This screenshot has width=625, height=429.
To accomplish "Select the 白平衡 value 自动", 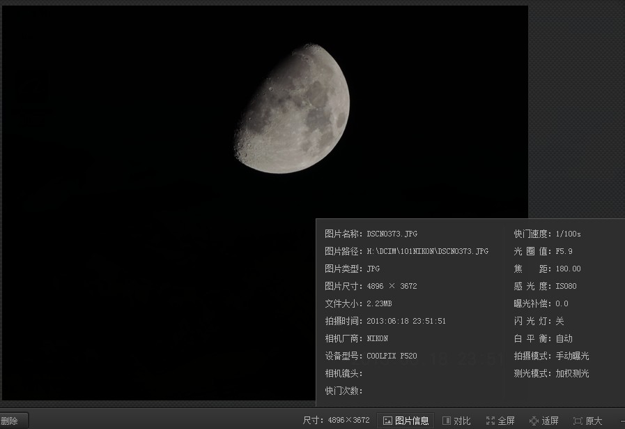I will tap(564, 339).
